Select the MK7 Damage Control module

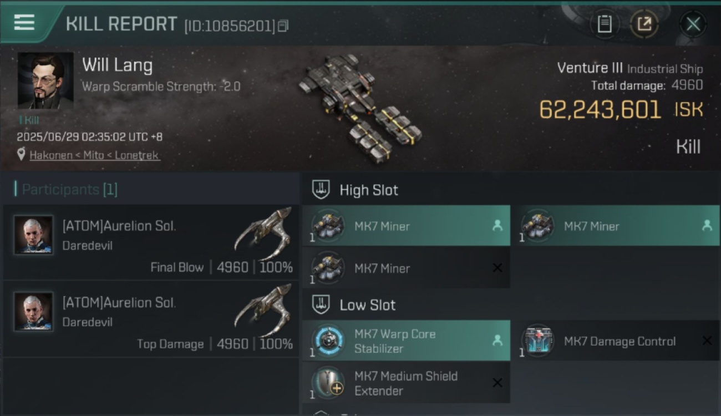click(615, 341)
